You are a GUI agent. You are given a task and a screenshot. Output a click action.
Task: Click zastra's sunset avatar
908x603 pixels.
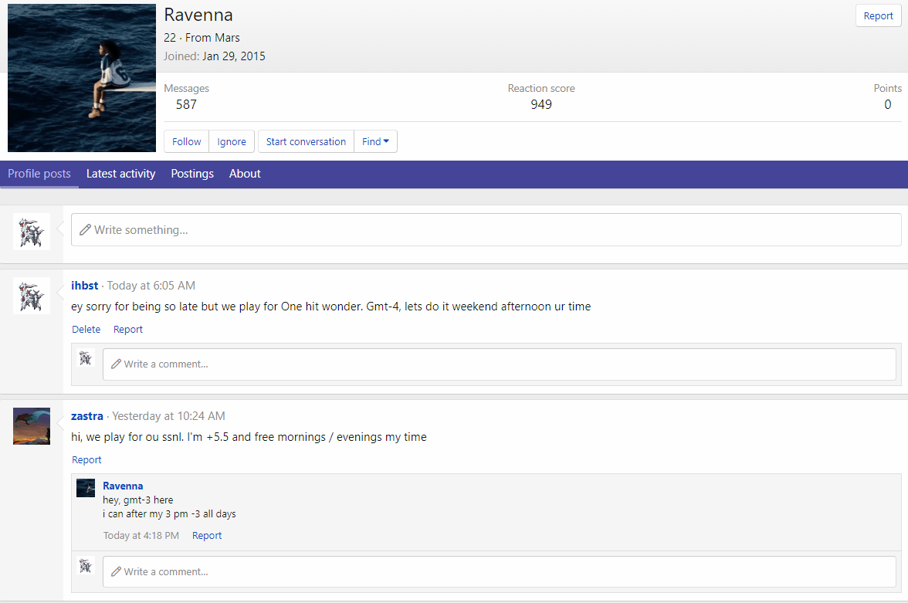click(32, 426)
